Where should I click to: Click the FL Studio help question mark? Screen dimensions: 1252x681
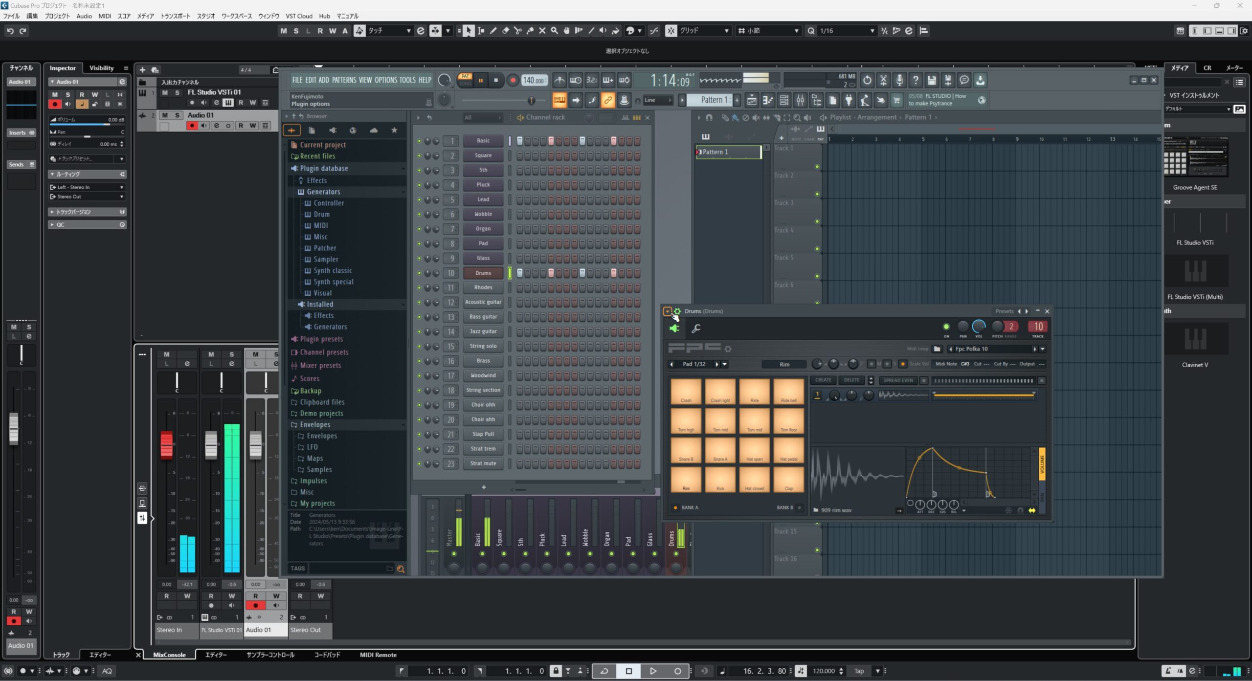(916, 80)
